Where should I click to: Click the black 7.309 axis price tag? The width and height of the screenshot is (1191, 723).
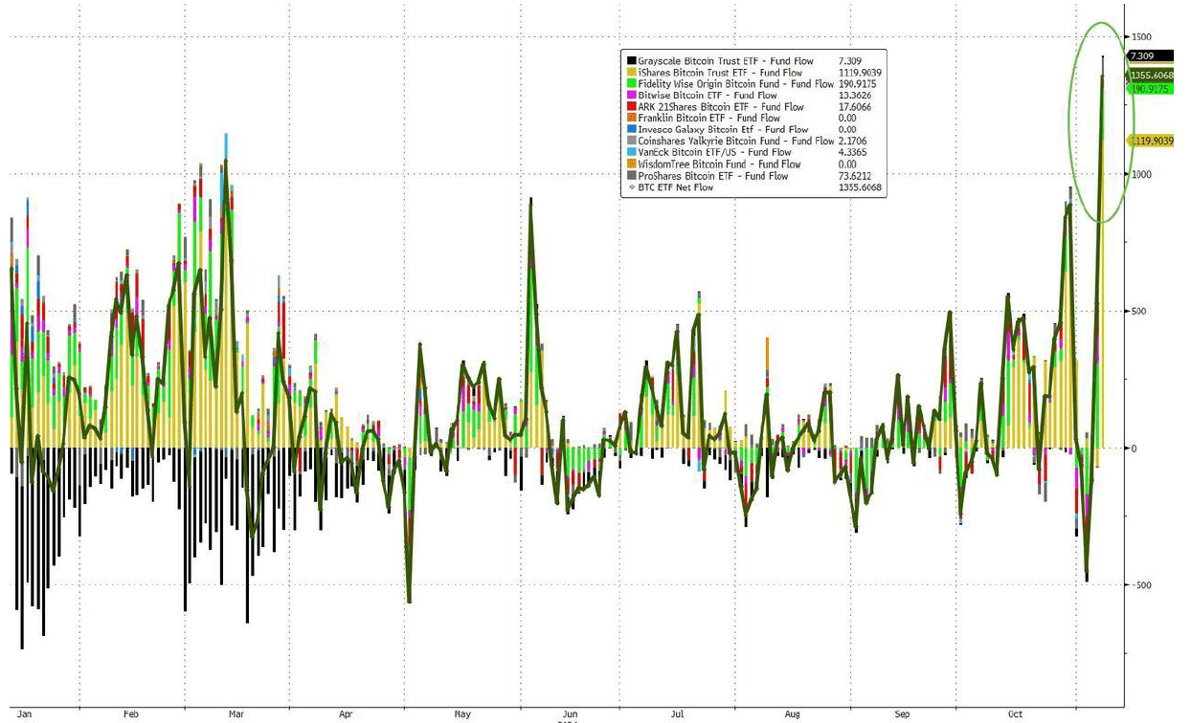click(x=1151, y=56)
